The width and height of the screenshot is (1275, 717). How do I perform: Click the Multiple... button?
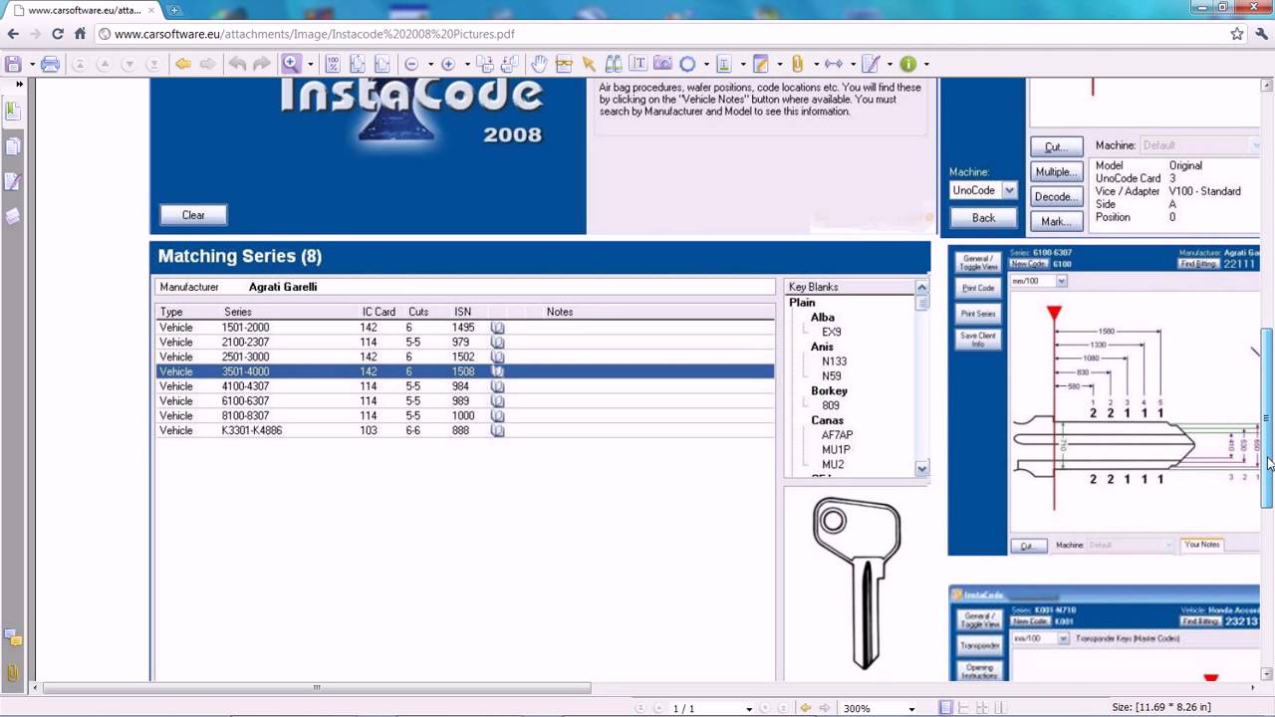1056,172
